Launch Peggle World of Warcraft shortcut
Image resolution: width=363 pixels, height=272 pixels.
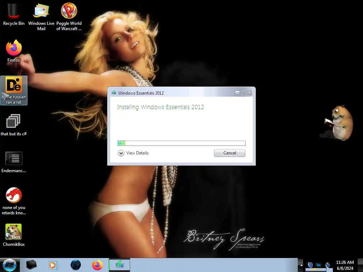click(69, 17)
